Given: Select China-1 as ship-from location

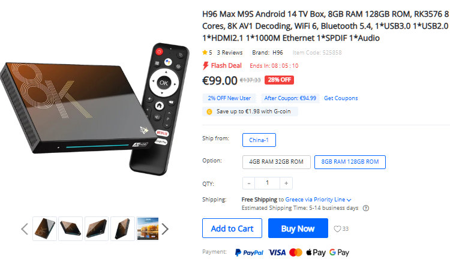Looking at the screenshot, I should [259, 140].
